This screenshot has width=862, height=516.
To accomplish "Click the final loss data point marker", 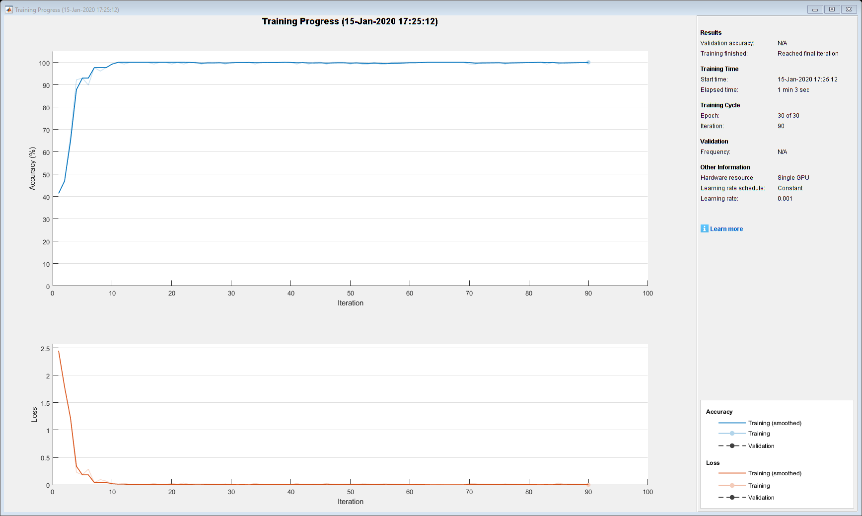I will click(588, 484).
